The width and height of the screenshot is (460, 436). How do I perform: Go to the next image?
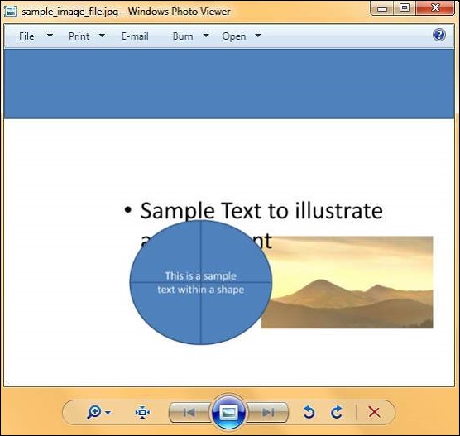click(x=268, y=413)
